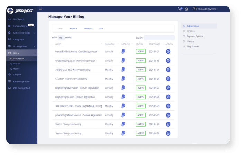Click PayPal icon in TURBO MAX row
Screen dimensions: 242x157
coord(123,70)
